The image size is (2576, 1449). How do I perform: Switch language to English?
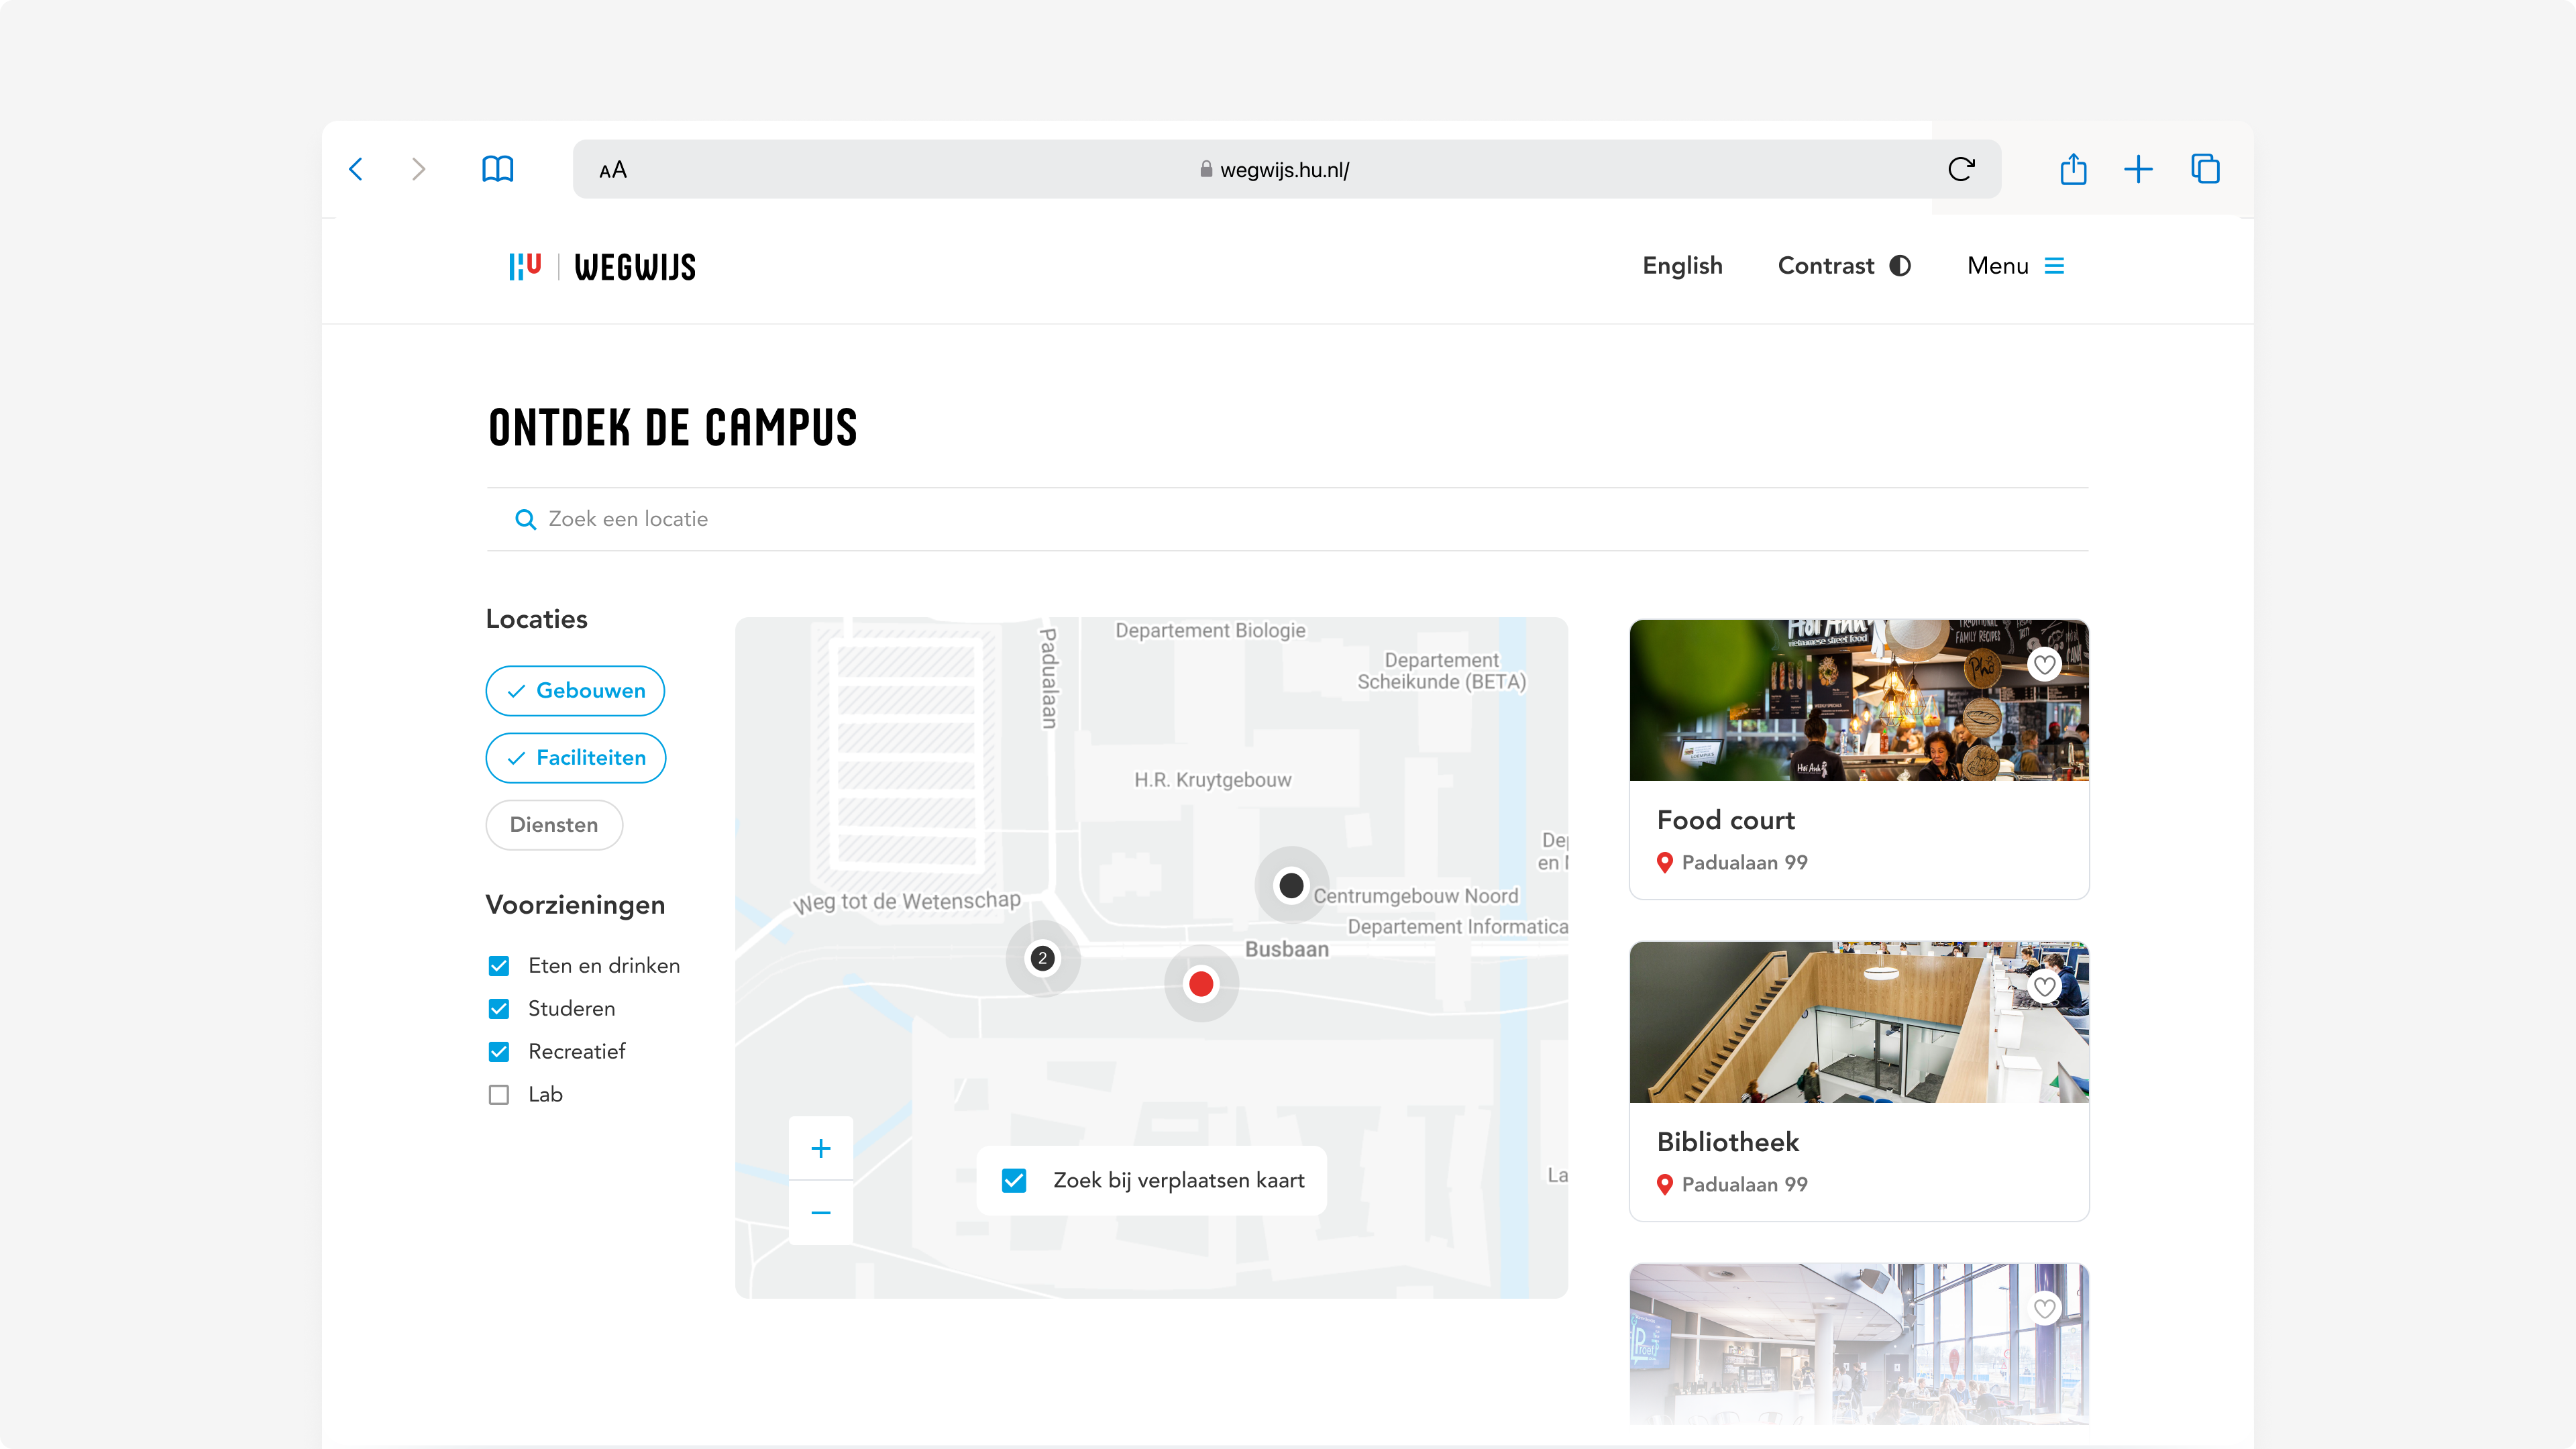(x=1682, y=266)
